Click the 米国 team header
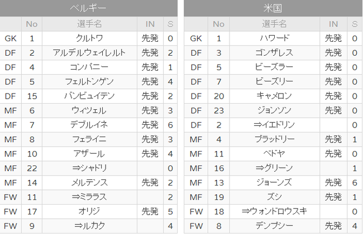This screenshot has width=363, height=234. click(273, 8)
